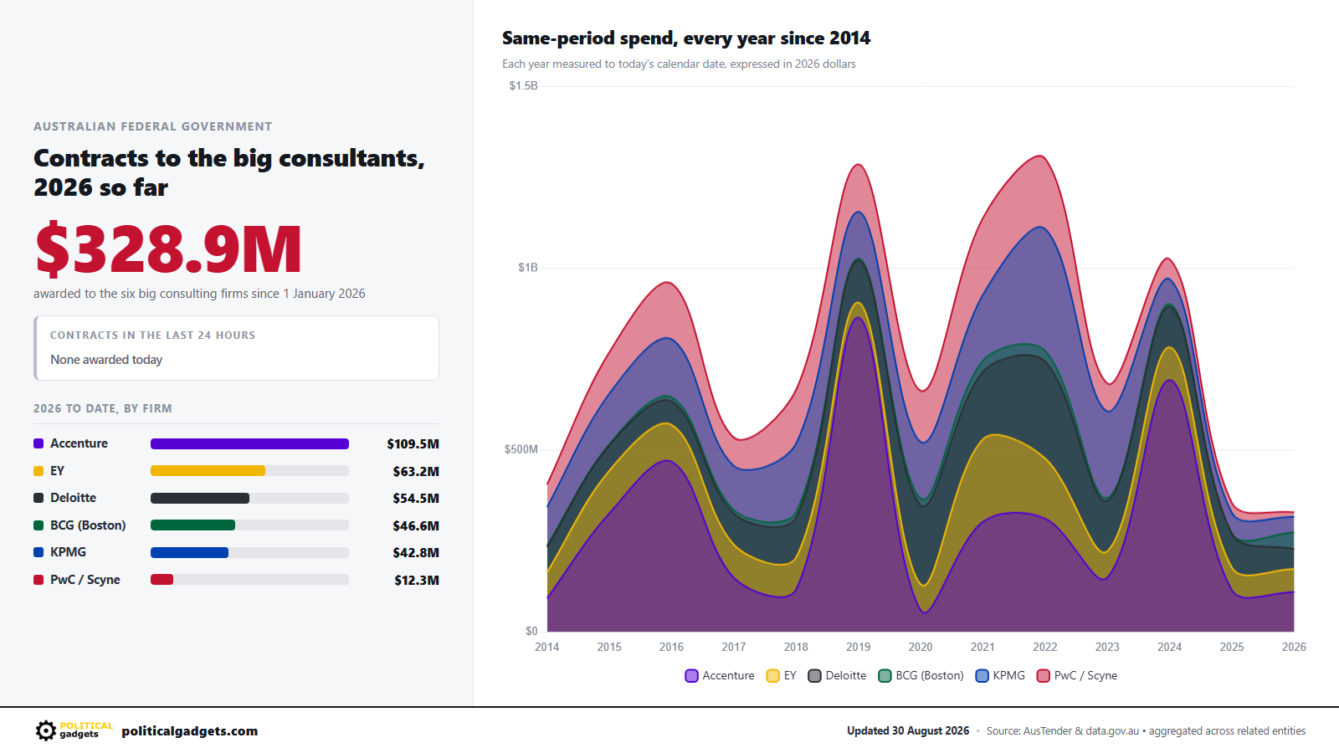The height and width of the screenshot is (753, 1339).
Task: Click the Deloitte legend swatch below the chart
Action: click(814, 676)
